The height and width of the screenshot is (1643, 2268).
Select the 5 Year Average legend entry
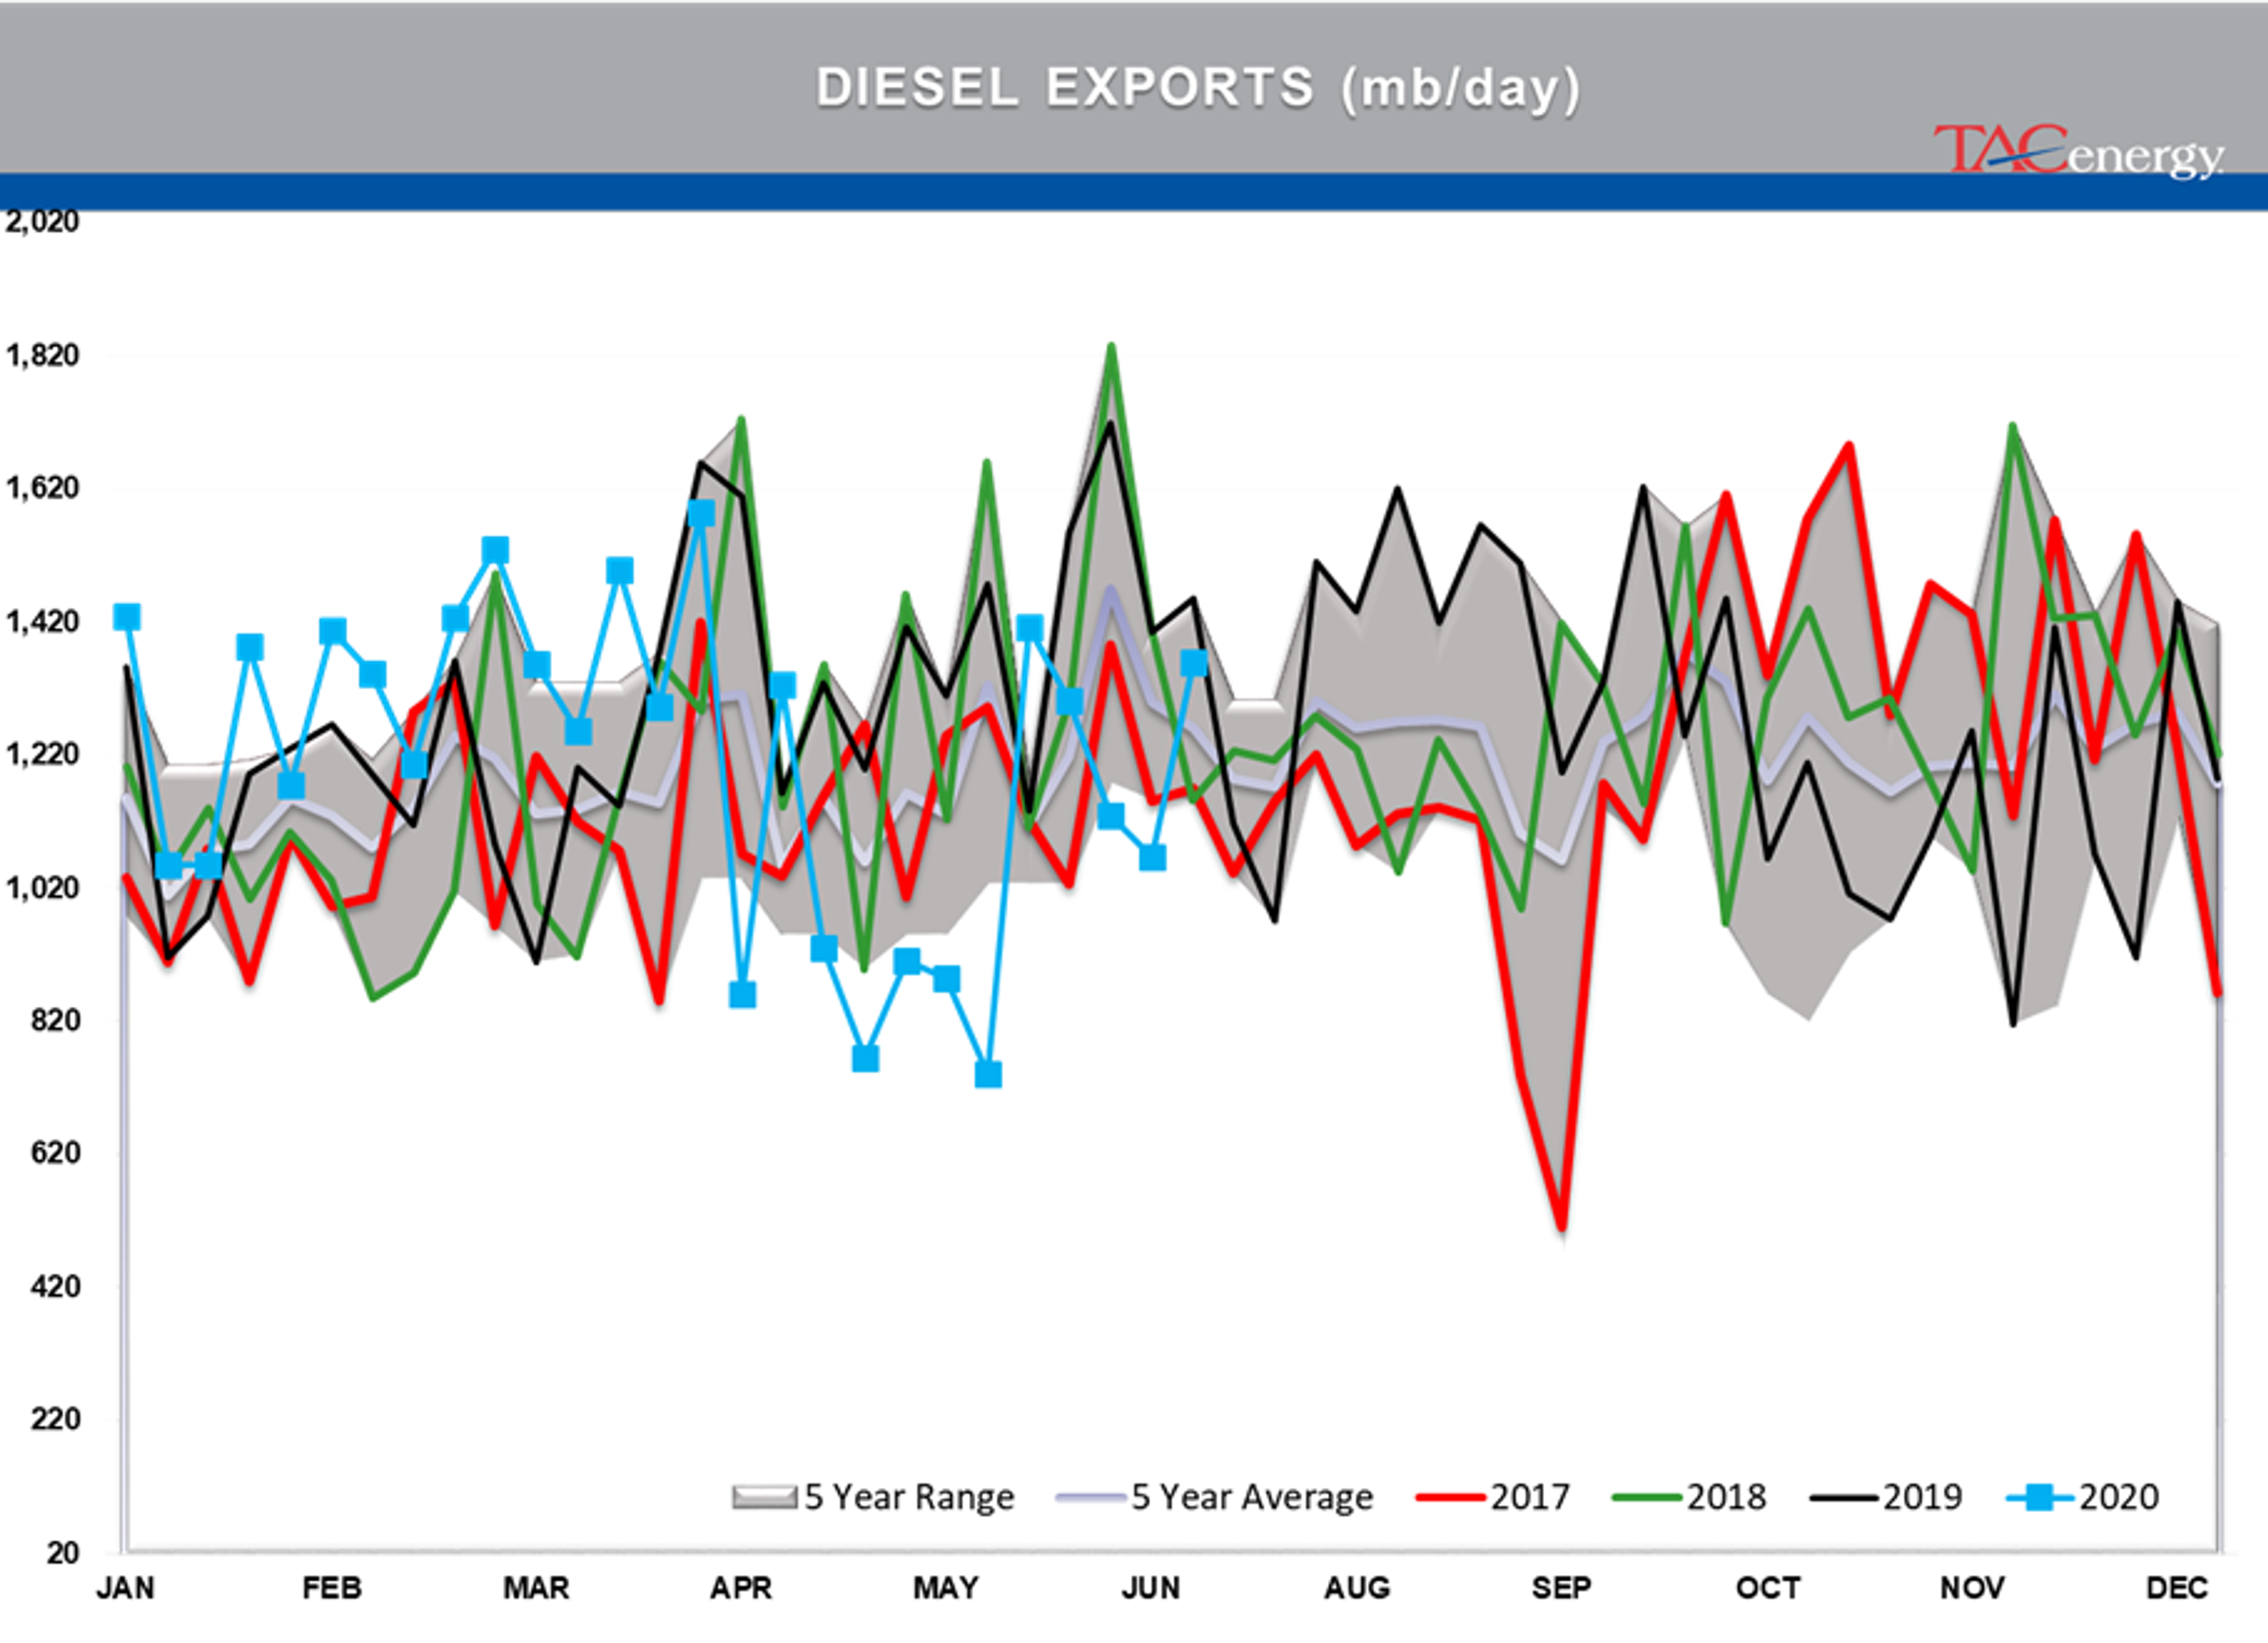click(x=1216, y=1497)
